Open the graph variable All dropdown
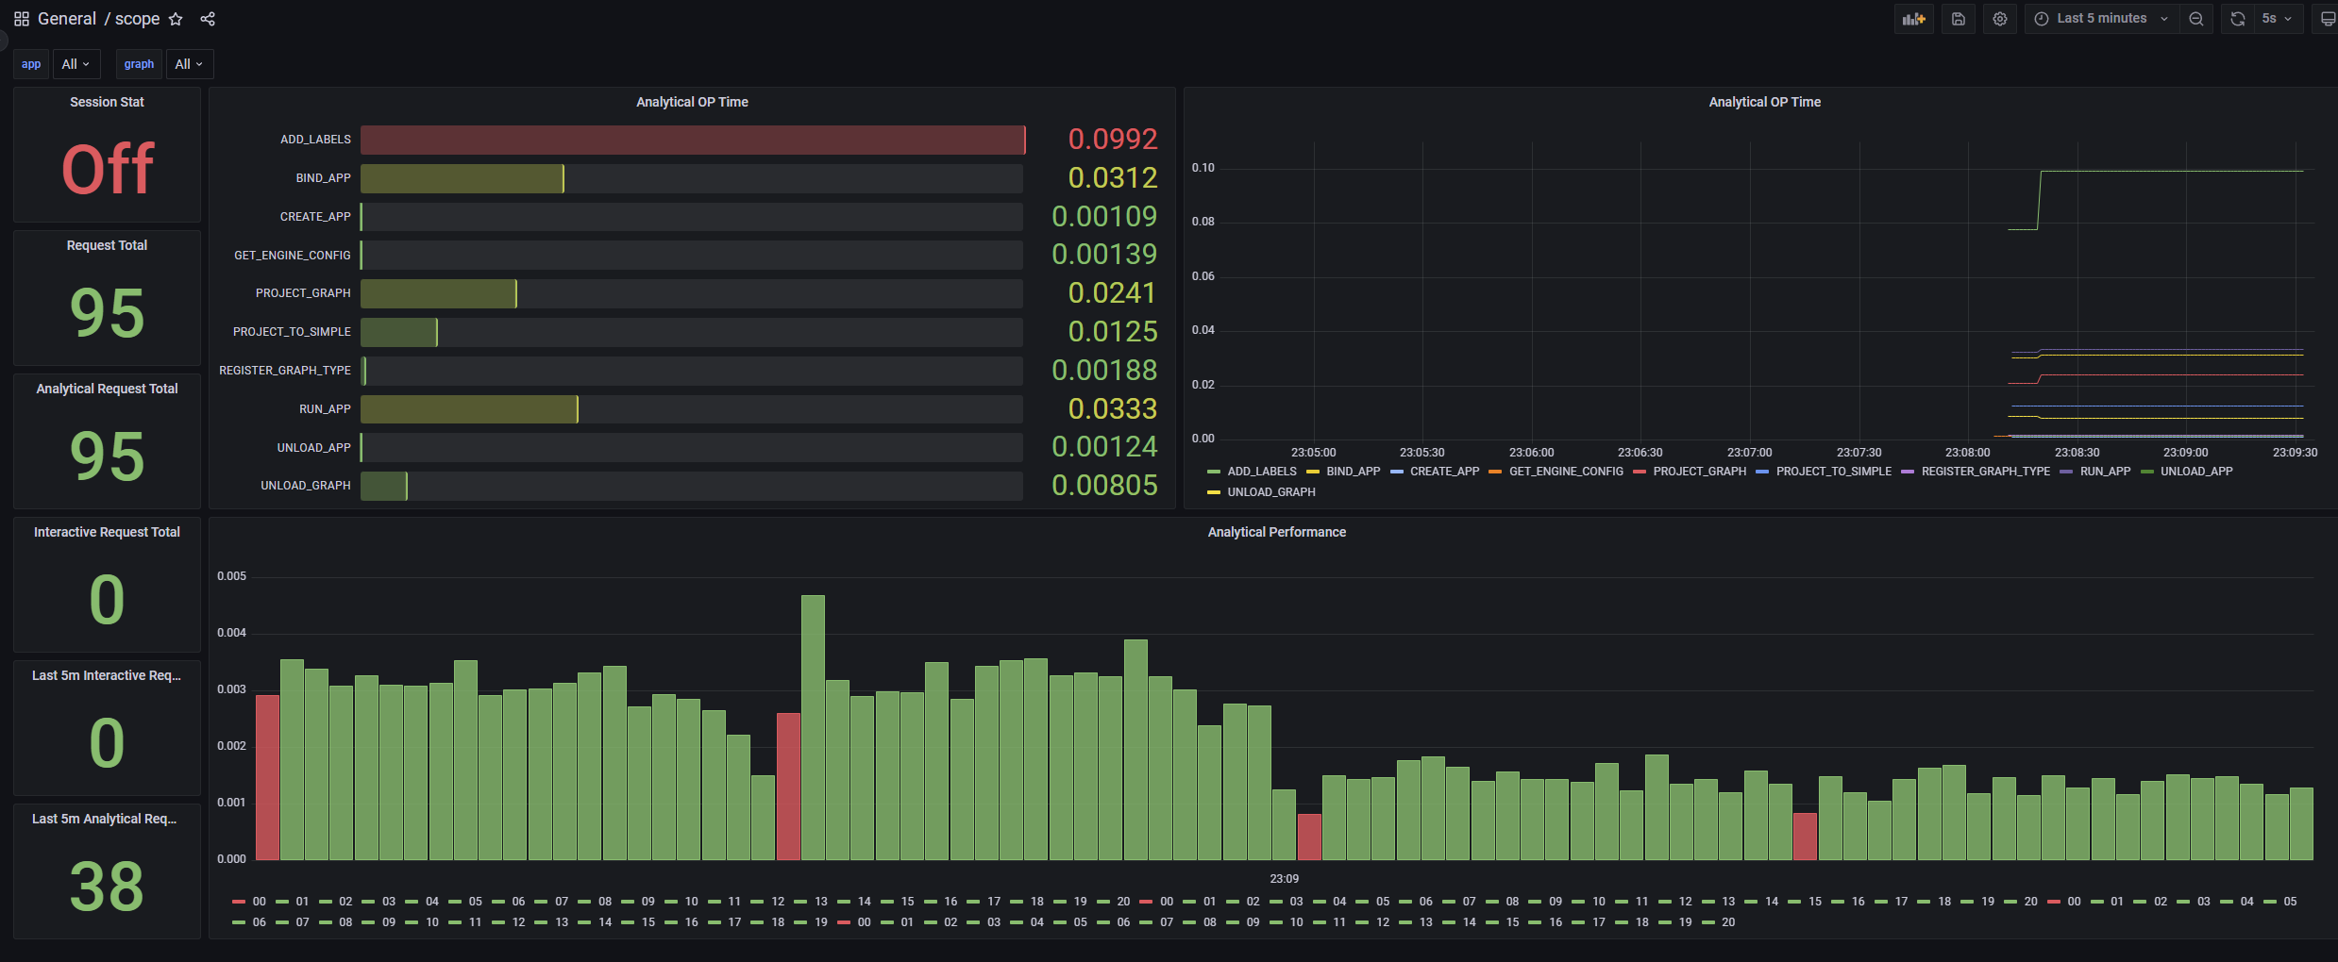 pyautogui.click(x=190, y=64)
